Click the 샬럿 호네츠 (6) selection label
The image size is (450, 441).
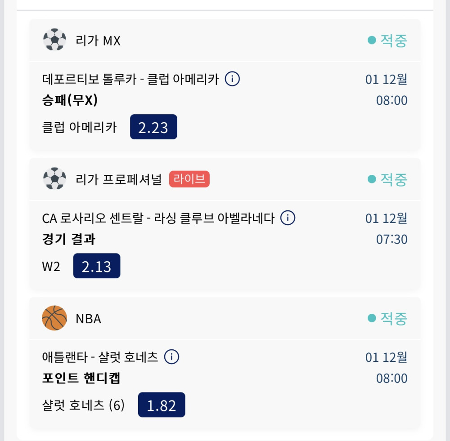[83, 405]
